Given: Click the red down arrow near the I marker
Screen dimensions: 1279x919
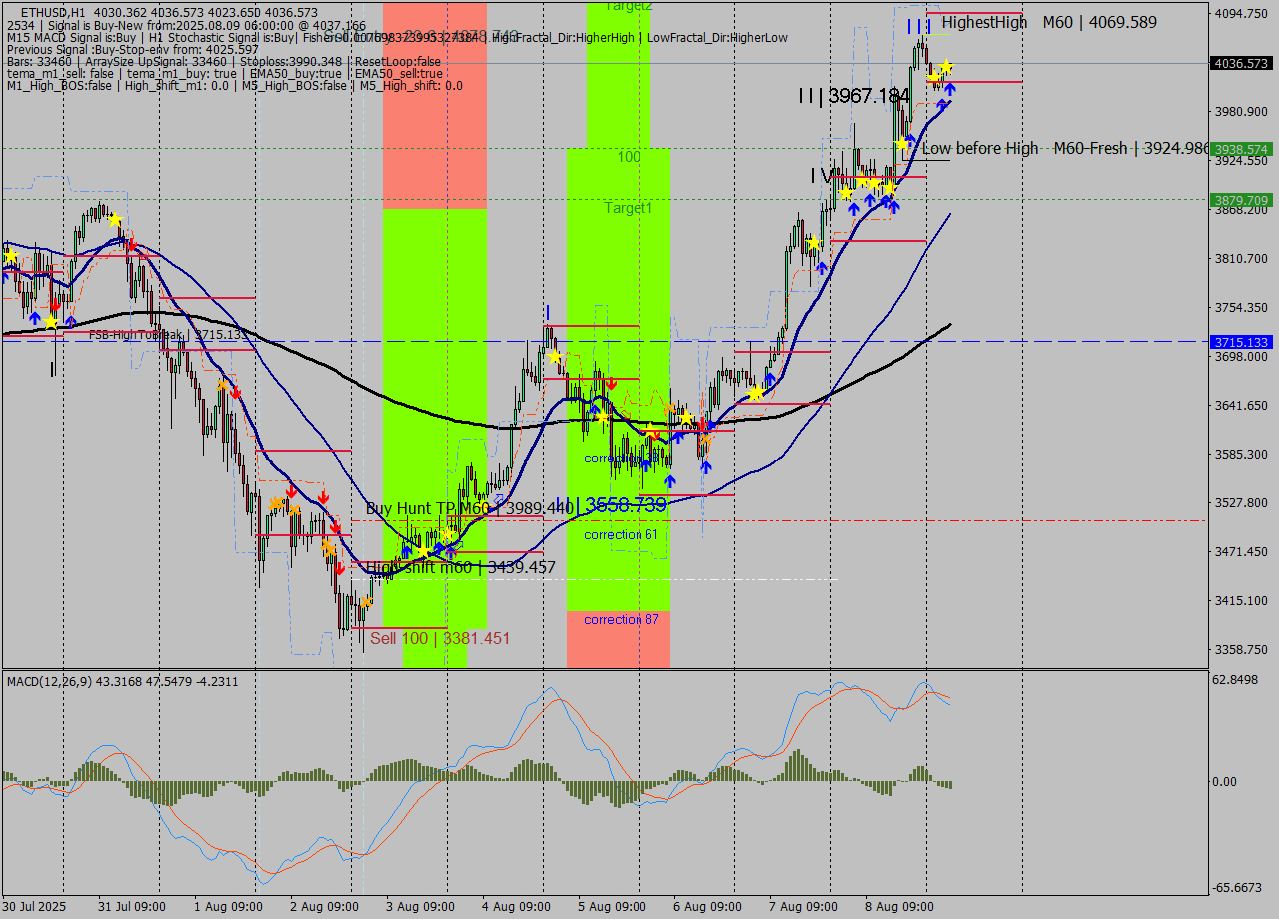Looking at the screenshot, I should coord(611,381).
